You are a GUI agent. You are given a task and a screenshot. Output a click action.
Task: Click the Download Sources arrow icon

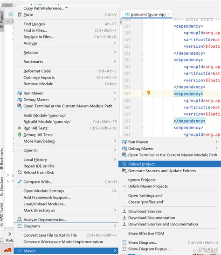(124, 211)
